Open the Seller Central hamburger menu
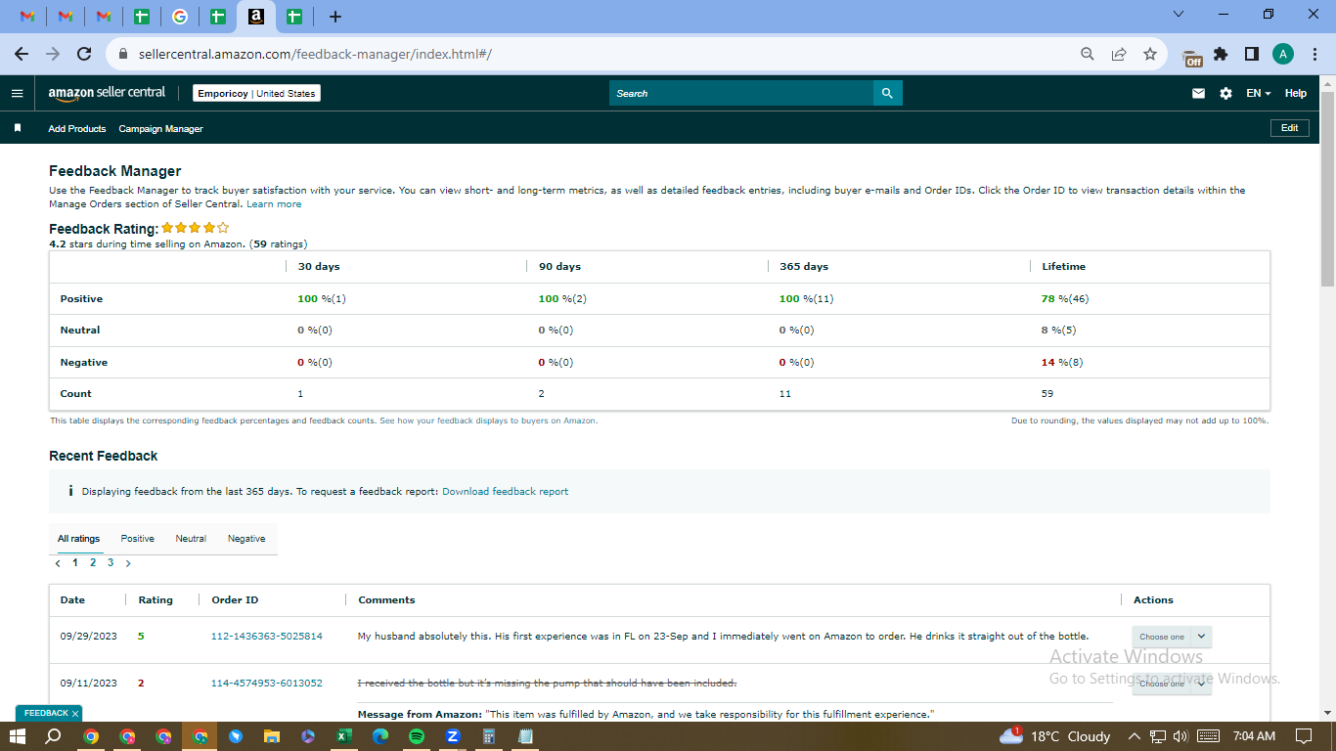This screenshot has width=1336, height=751. 17,93
